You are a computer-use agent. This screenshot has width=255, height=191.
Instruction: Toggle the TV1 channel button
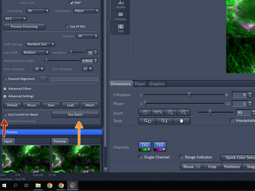(145, 145)
